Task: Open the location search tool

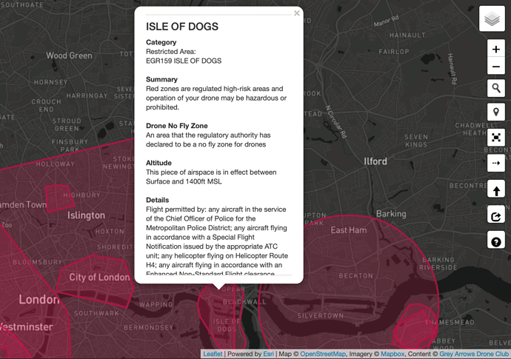Action: (x=496, y=89)
